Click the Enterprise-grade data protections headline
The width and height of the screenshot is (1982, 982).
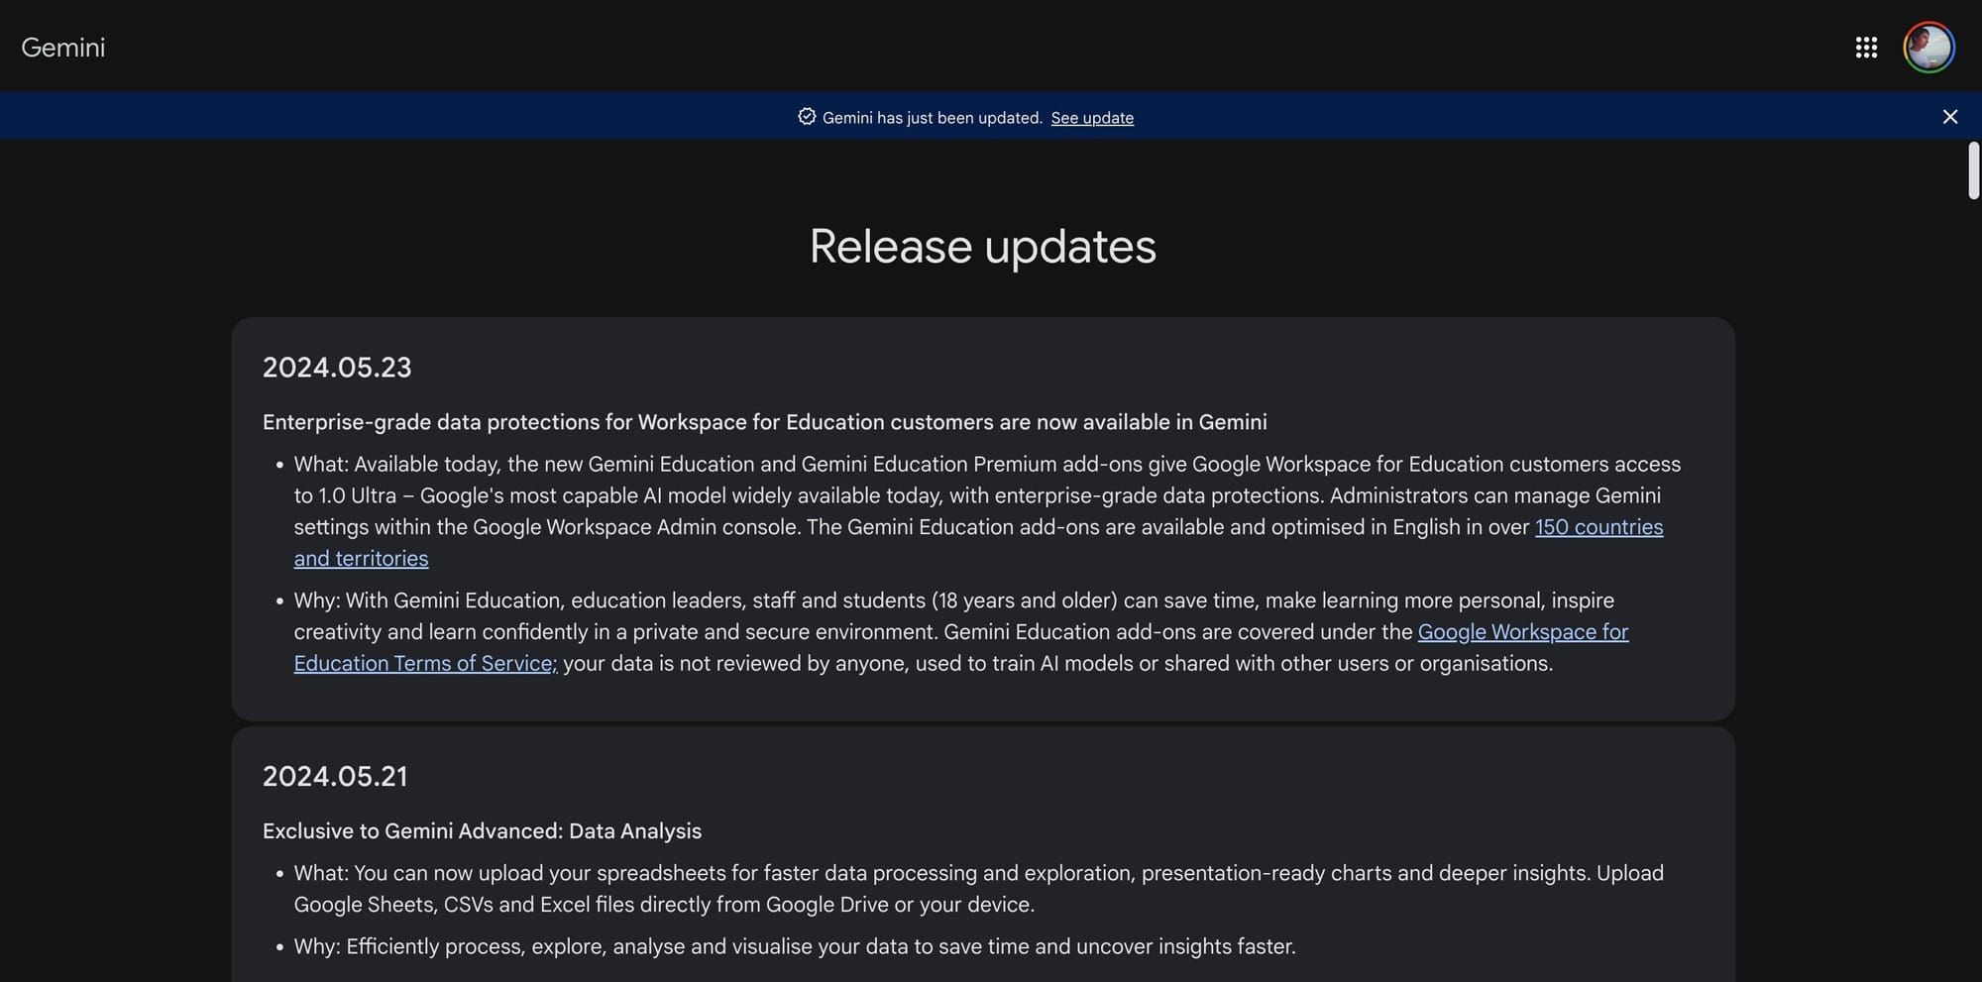pos(764,421)
